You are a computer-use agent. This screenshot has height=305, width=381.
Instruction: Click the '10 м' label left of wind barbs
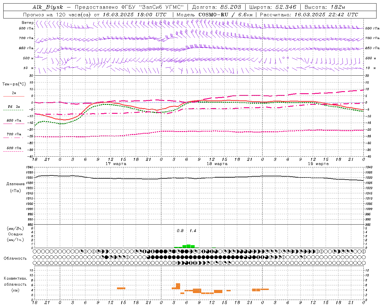tap(29, 68)
